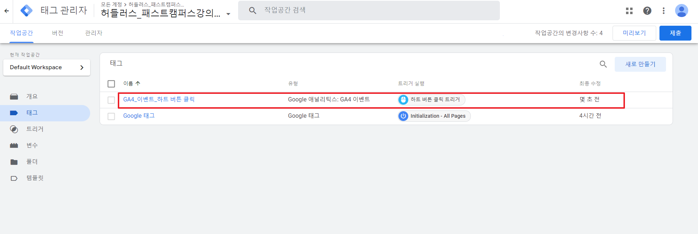Click the search magnifier in top bar

point(253,11)
